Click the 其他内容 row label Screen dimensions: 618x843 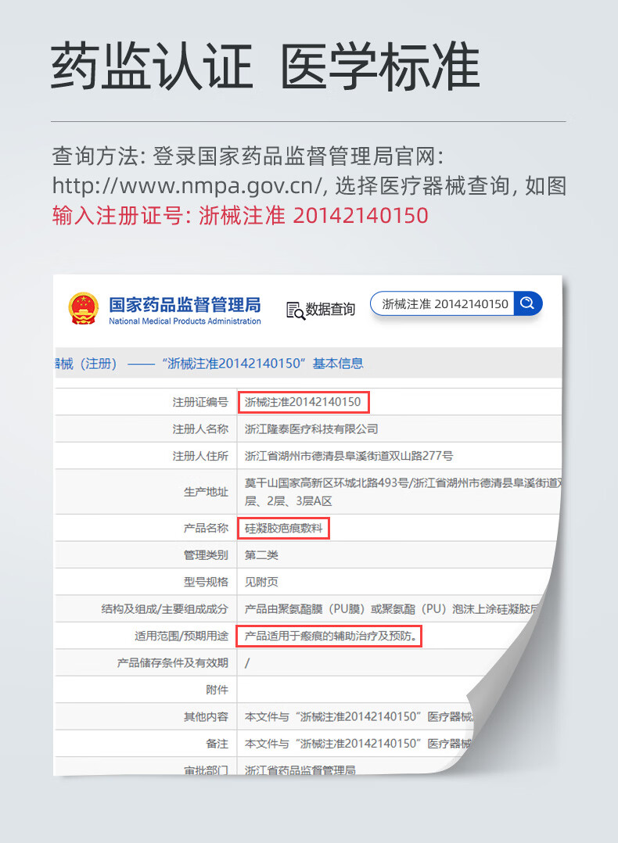[x=206, y=716]
